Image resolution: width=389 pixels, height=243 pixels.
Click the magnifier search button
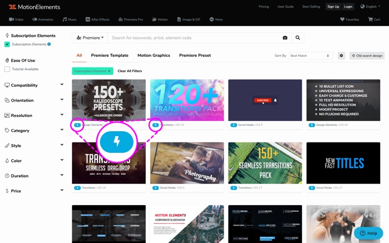tap(298, 38)
